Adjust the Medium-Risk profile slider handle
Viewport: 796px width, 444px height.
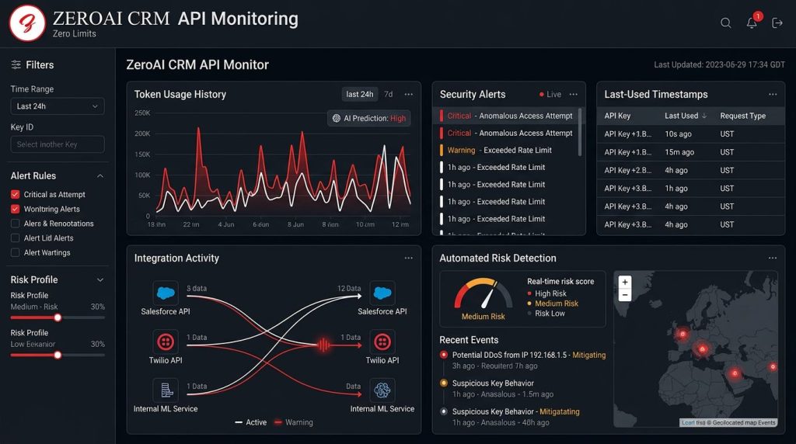(x=58, y=317)
